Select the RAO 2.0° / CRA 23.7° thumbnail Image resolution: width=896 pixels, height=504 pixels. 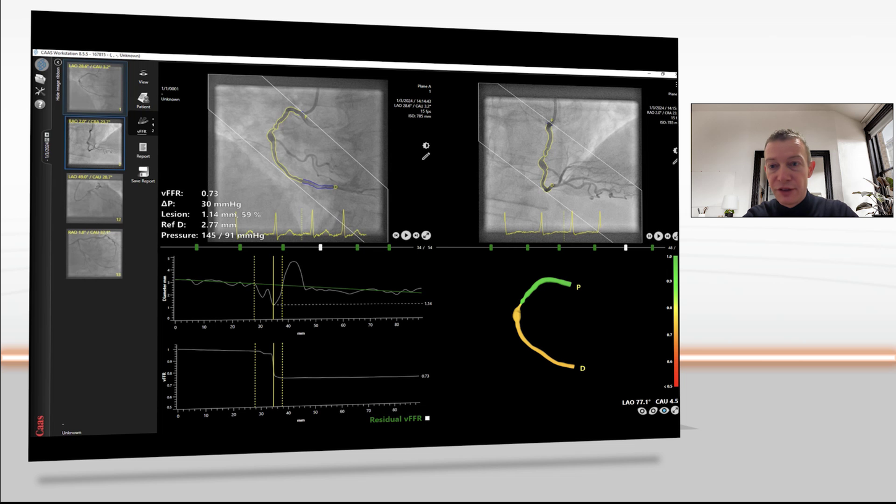(94, 143)
